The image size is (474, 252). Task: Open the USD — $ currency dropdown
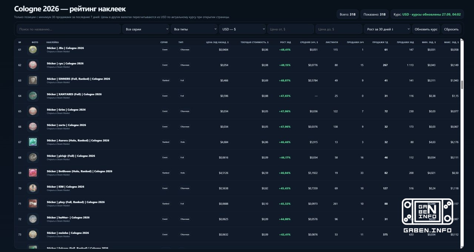[242, 29]
